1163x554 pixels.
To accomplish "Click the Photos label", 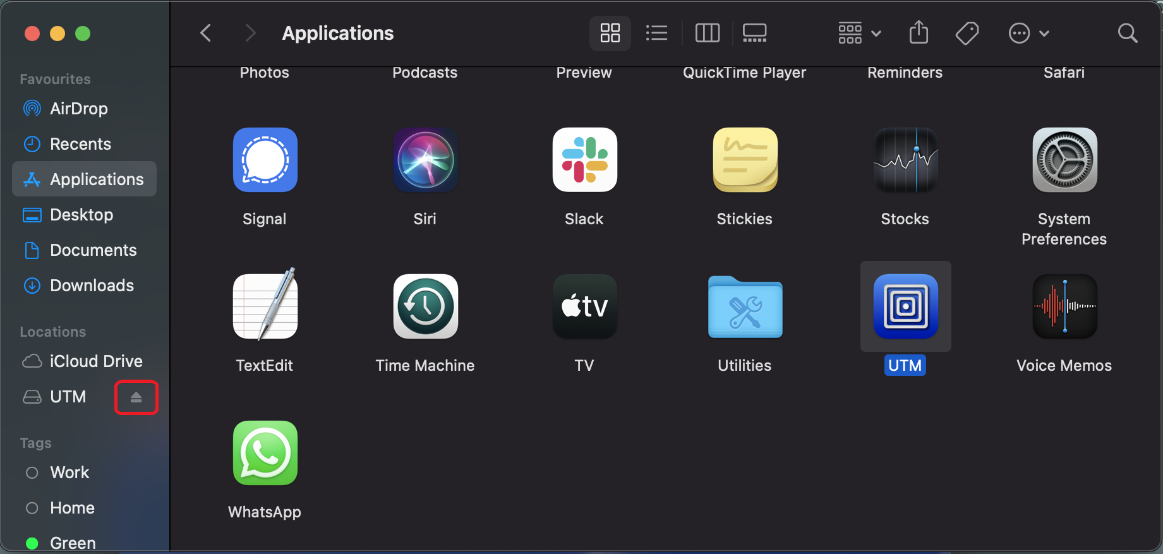I will coord(265,73).
